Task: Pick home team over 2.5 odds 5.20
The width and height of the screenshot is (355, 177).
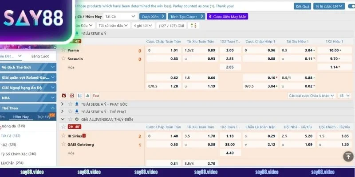Action: pyautogui.click(x=297, y=136)
